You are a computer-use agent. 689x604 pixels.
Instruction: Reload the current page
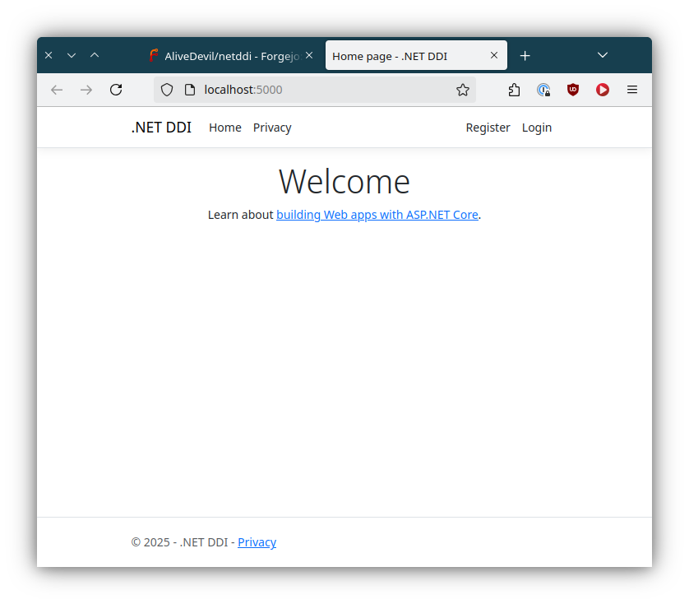coord(116,90)
